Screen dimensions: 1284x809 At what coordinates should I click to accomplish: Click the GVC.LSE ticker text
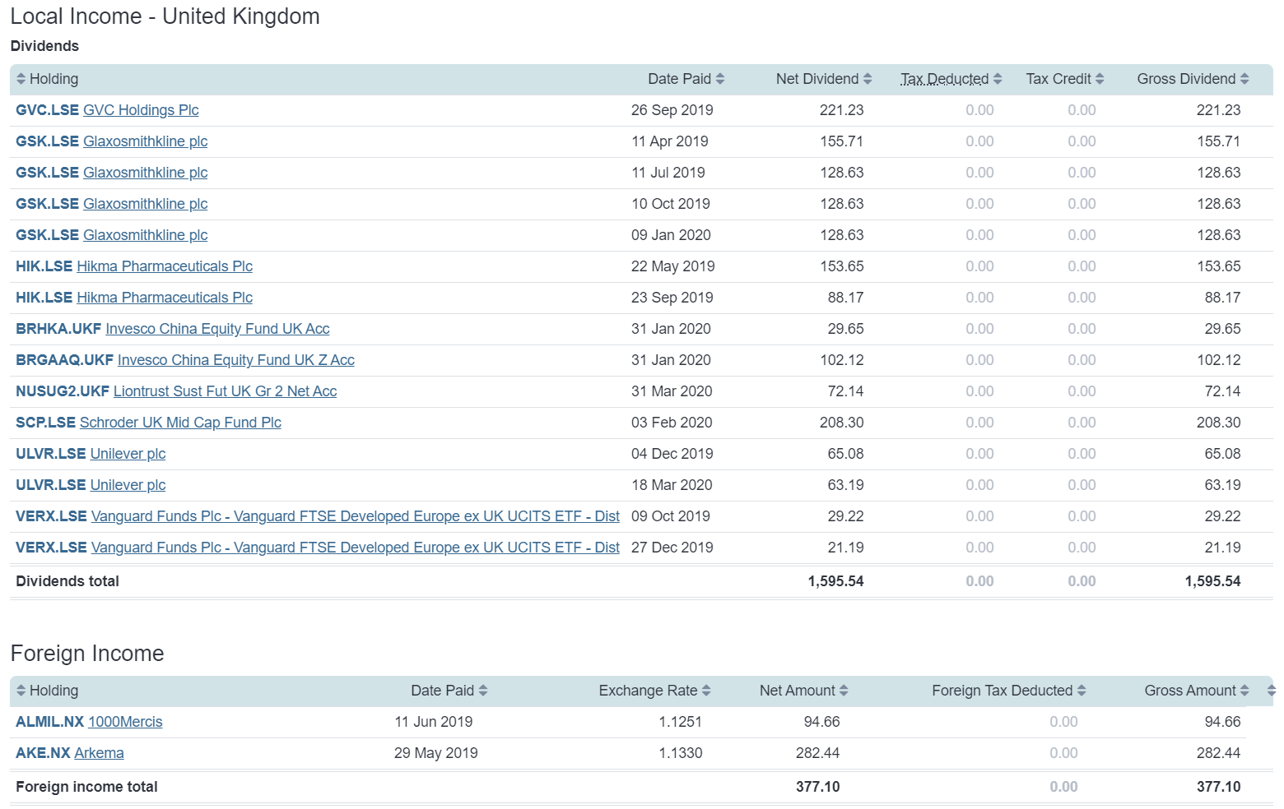point(48,110)
